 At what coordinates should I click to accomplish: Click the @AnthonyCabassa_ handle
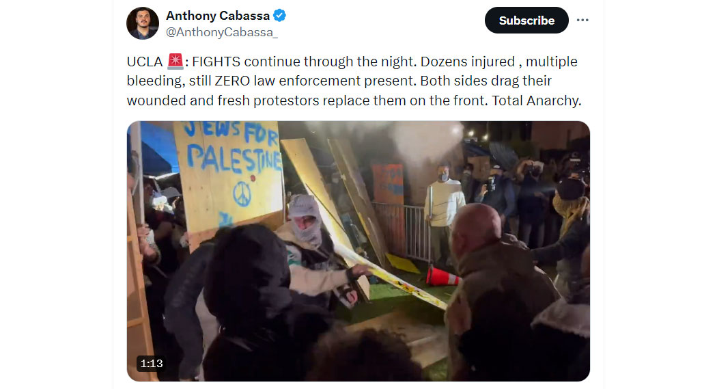(x=222, y=32)
